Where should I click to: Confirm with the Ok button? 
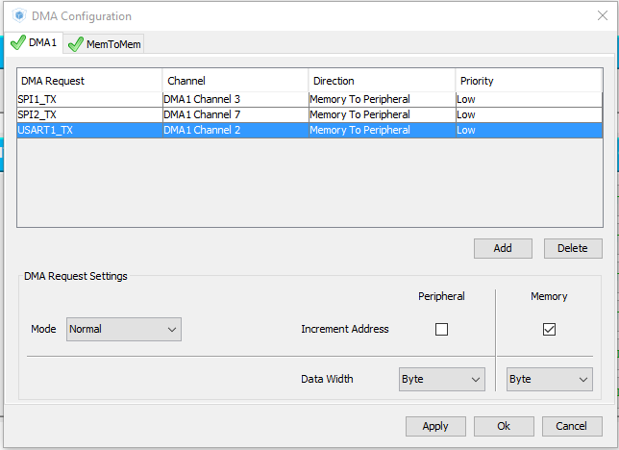coord(504,426)
